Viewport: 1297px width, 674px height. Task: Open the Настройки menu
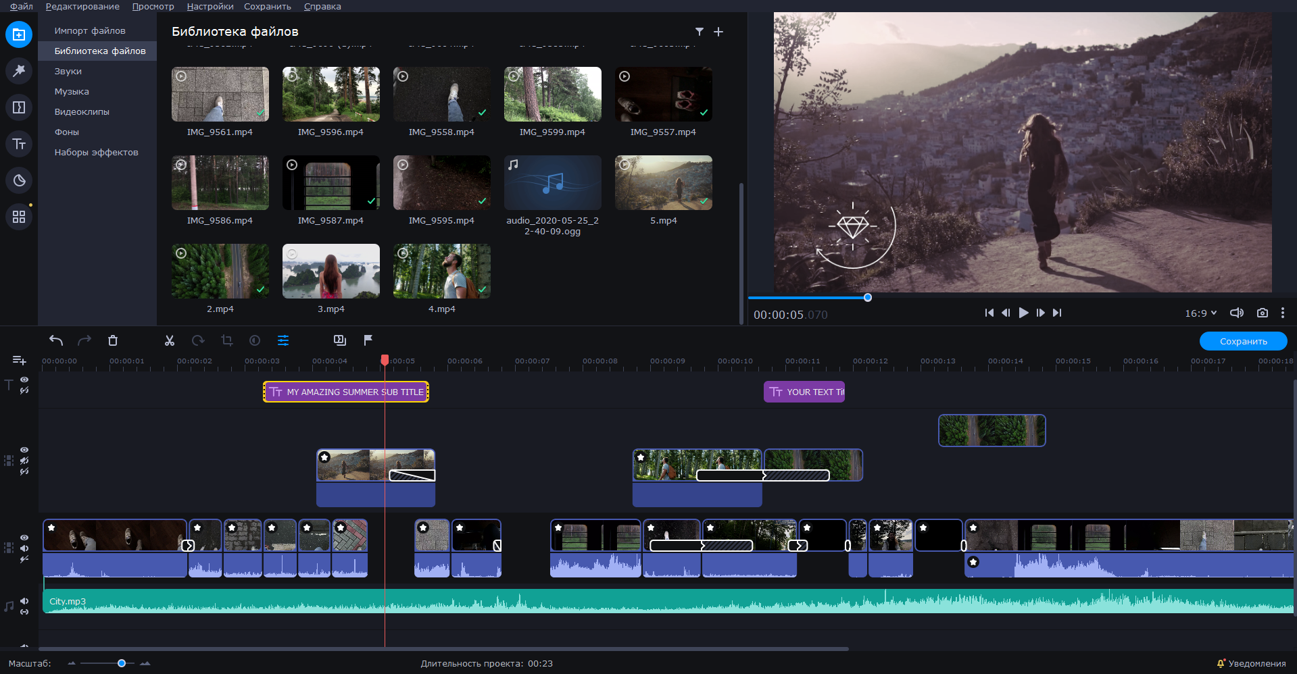pyautogui.click(x=210, y=6)
